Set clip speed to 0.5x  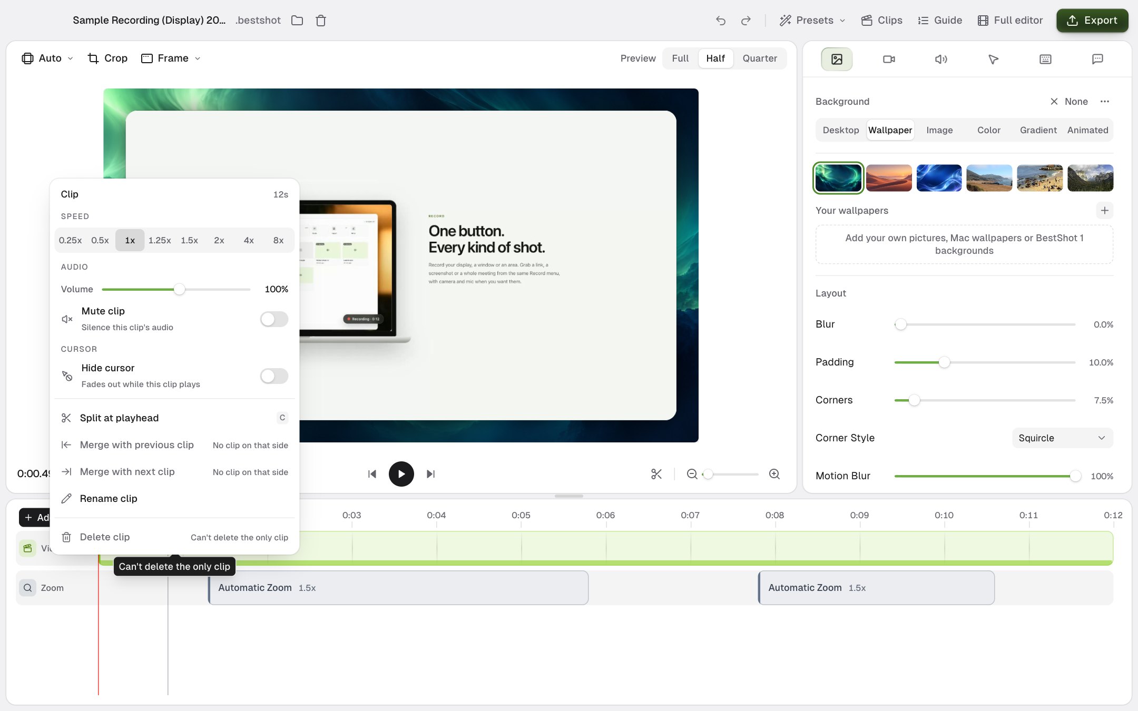click(x=100, y=240)
